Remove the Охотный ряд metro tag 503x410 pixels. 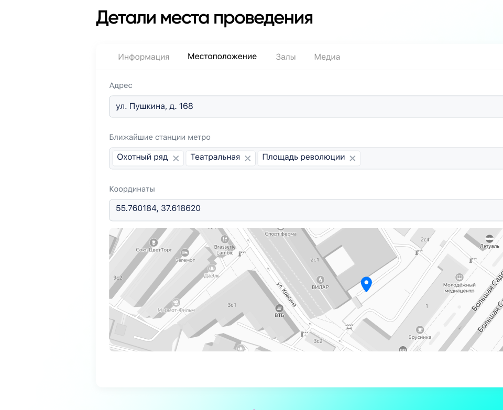click(x=176, y=158)
